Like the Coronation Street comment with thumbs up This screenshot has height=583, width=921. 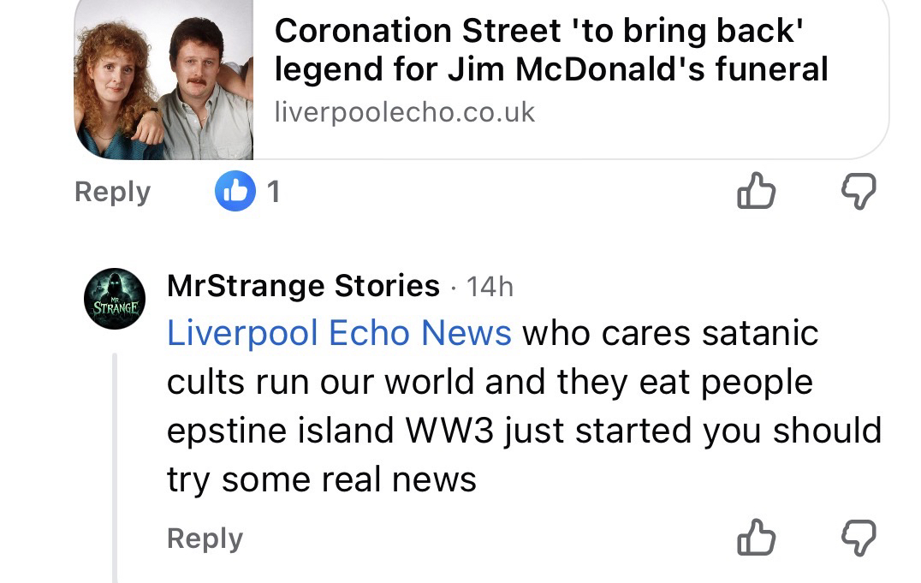tap(756, 192)
